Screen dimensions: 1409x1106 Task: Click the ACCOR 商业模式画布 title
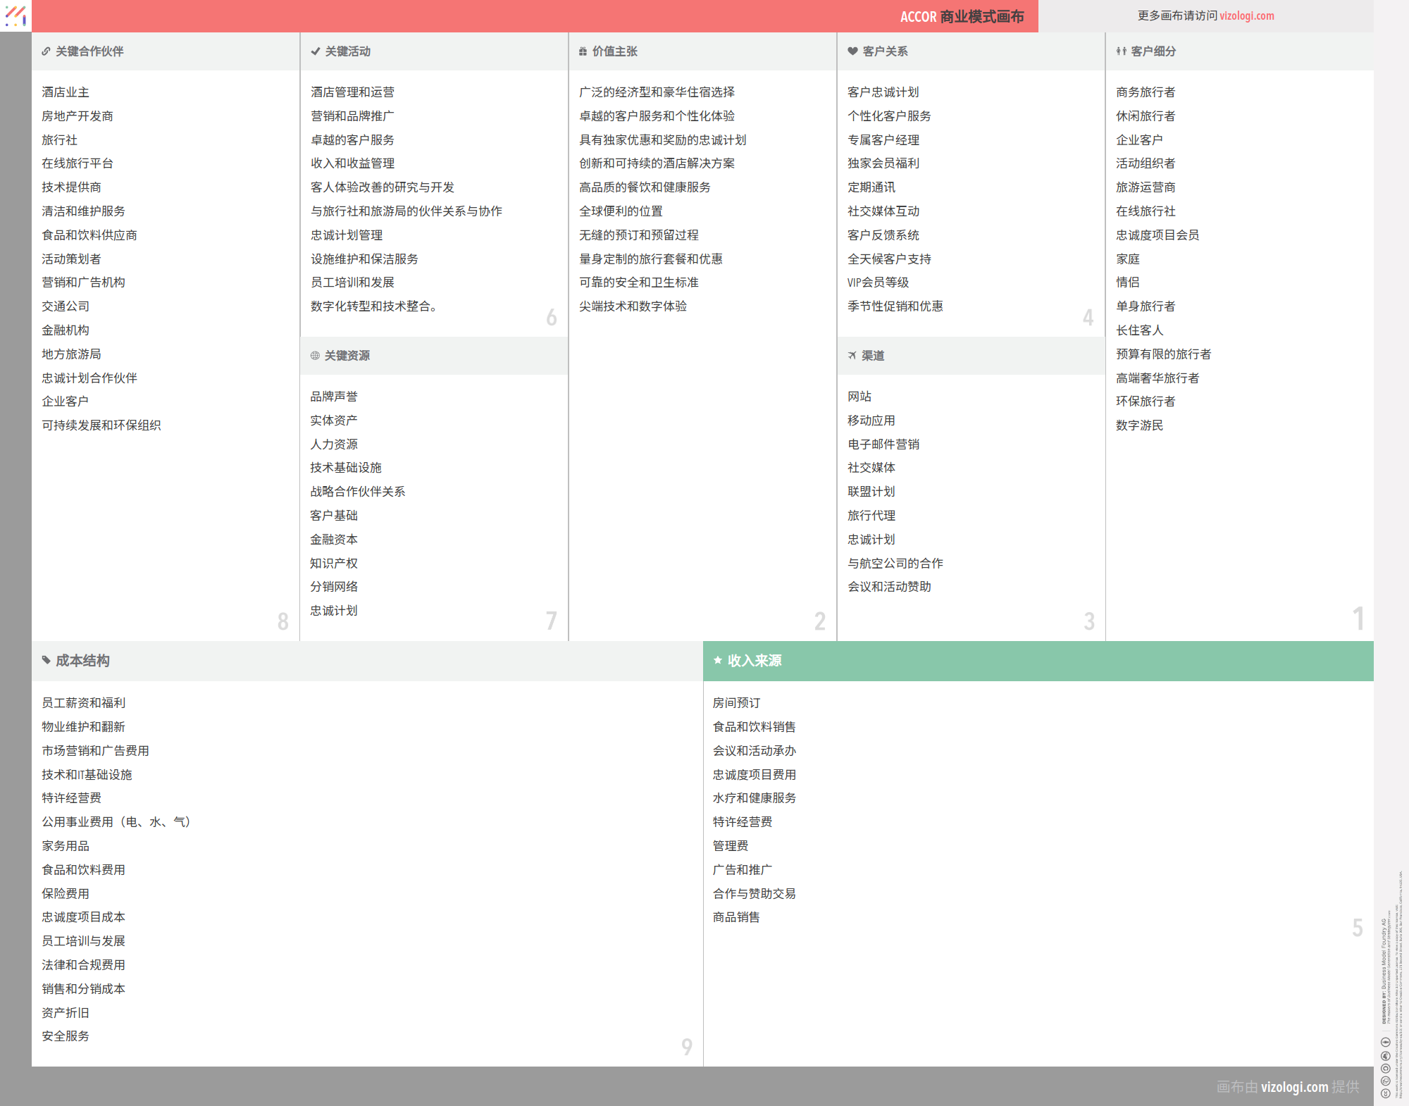(961, 16)
